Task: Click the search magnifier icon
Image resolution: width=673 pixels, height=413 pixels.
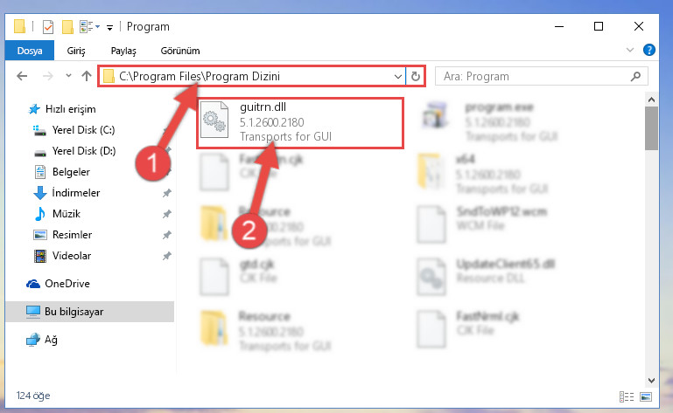Action: pyautogui.click(x=635, y=76)
